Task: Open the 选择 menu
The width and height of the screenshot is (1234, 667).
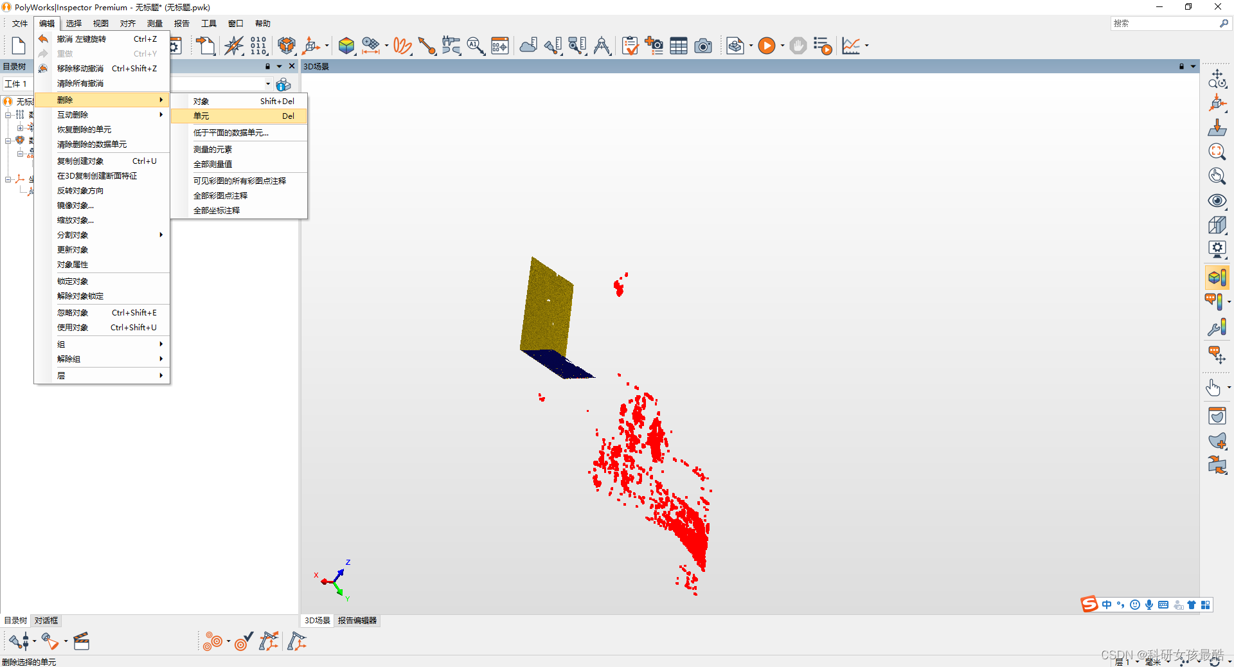Action: [74, 23]
